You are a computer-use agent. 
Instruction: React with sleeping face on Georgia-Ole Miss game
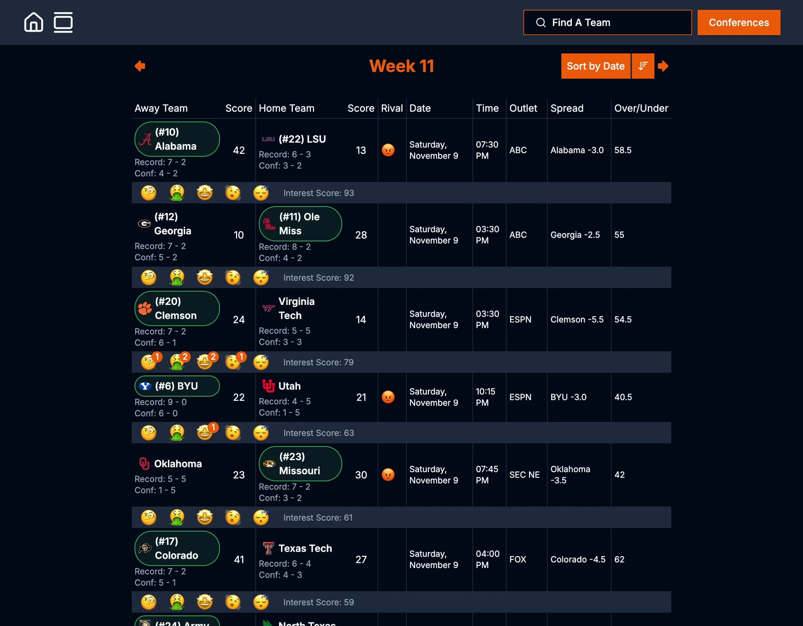click(261, 277)
